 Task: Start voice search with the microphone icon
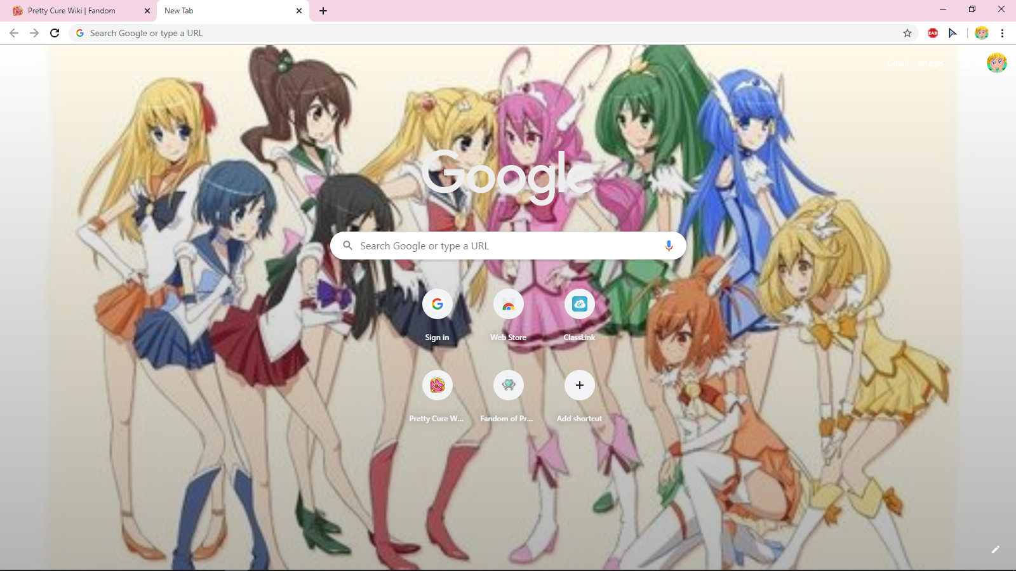tap(669, 246)
